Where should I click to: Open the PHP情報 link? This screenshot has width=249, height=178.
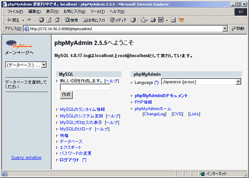[143, 102]
